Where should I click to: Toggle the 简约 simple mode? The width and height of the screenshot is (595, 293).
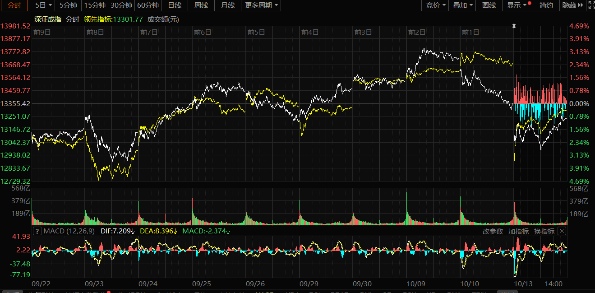point(546,5)
